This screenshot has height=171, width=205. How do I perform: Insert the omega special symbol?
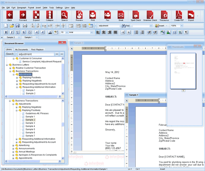click(x=174, y=32)
